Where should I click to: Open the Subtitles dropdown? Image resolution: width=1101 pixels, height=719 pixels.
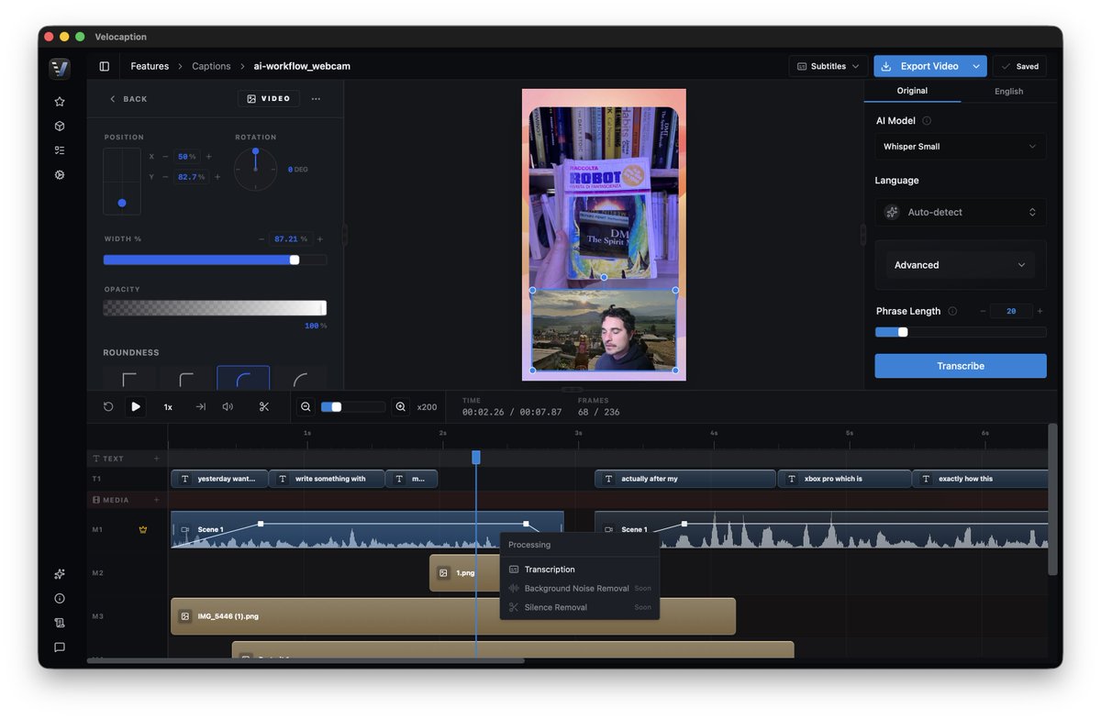(x=829, y=66)
